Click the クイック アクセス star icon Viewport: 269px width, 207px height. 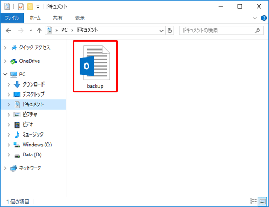pos(14,48)
